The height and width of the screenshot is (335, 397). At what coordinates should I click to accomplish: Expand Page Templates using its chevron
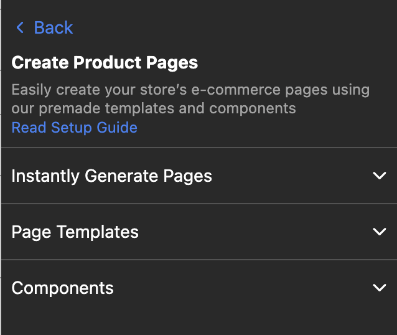point(379,232)
